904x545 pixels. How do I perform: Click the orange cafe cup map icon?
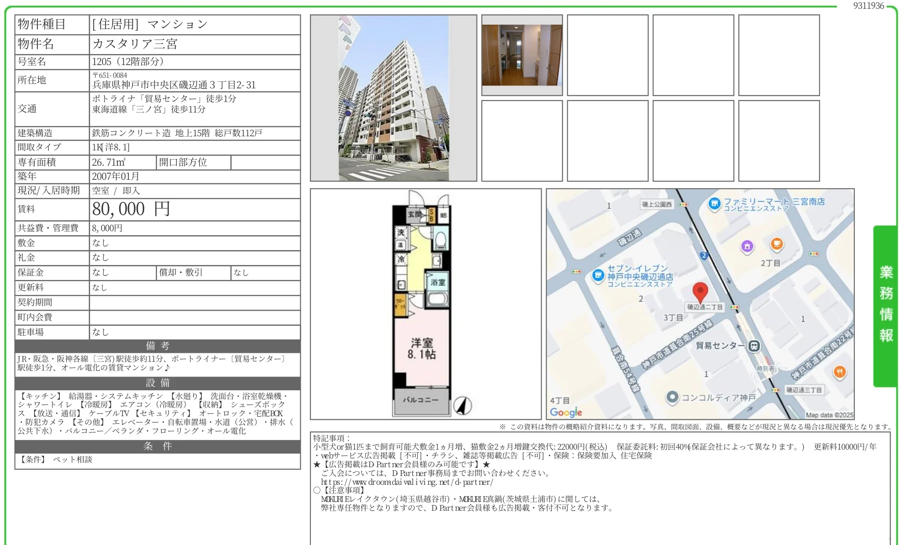[x=777, y=243]
